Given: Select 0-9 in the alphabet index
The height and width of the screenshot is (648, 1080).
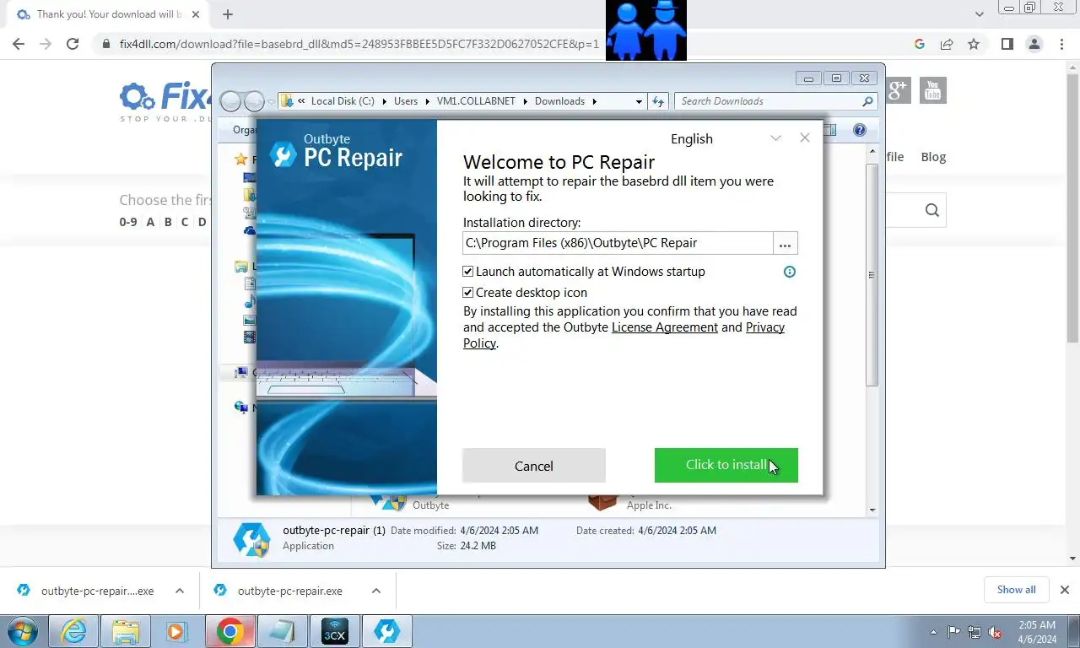Looking at the screenshot, I should (128, 222).
